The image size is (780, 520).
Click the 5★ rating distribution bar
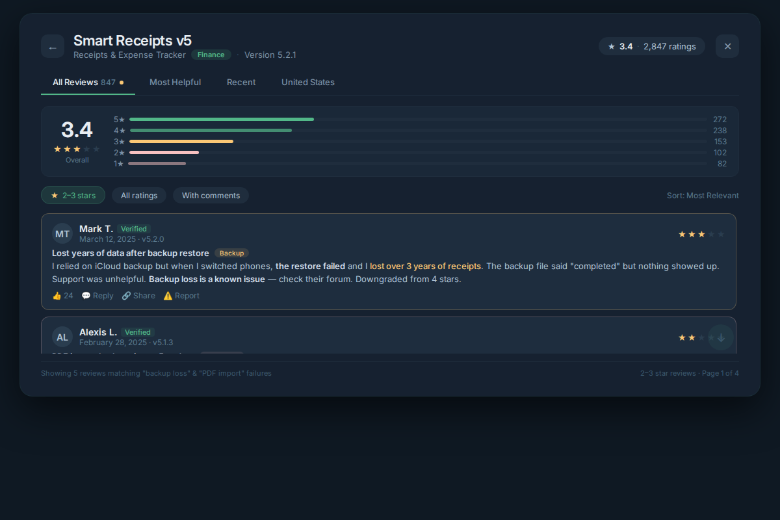tap(418, 120)
